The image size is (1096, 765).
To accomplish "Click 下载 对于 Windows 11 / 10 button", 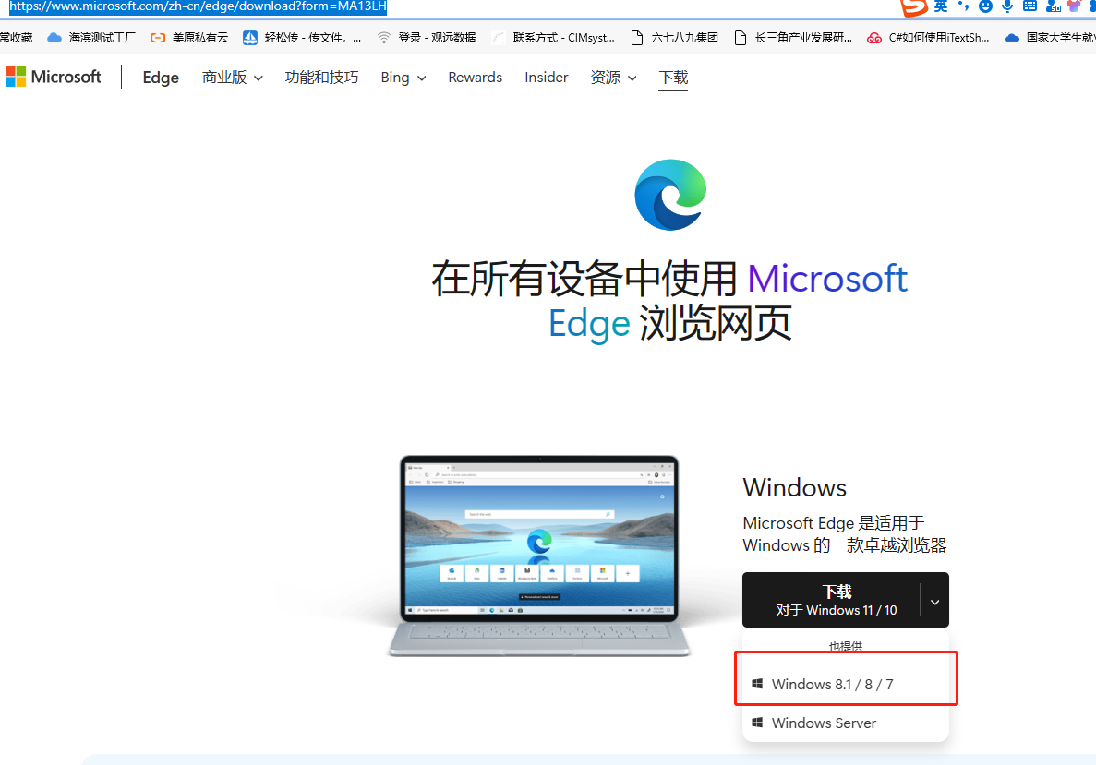I will tap(832, 600).
